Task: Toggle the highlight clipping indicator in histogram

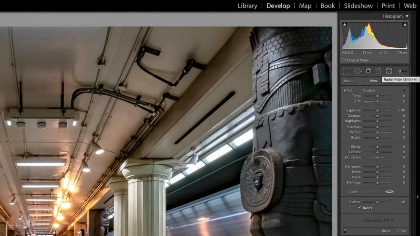Action: tap(405, 24)
